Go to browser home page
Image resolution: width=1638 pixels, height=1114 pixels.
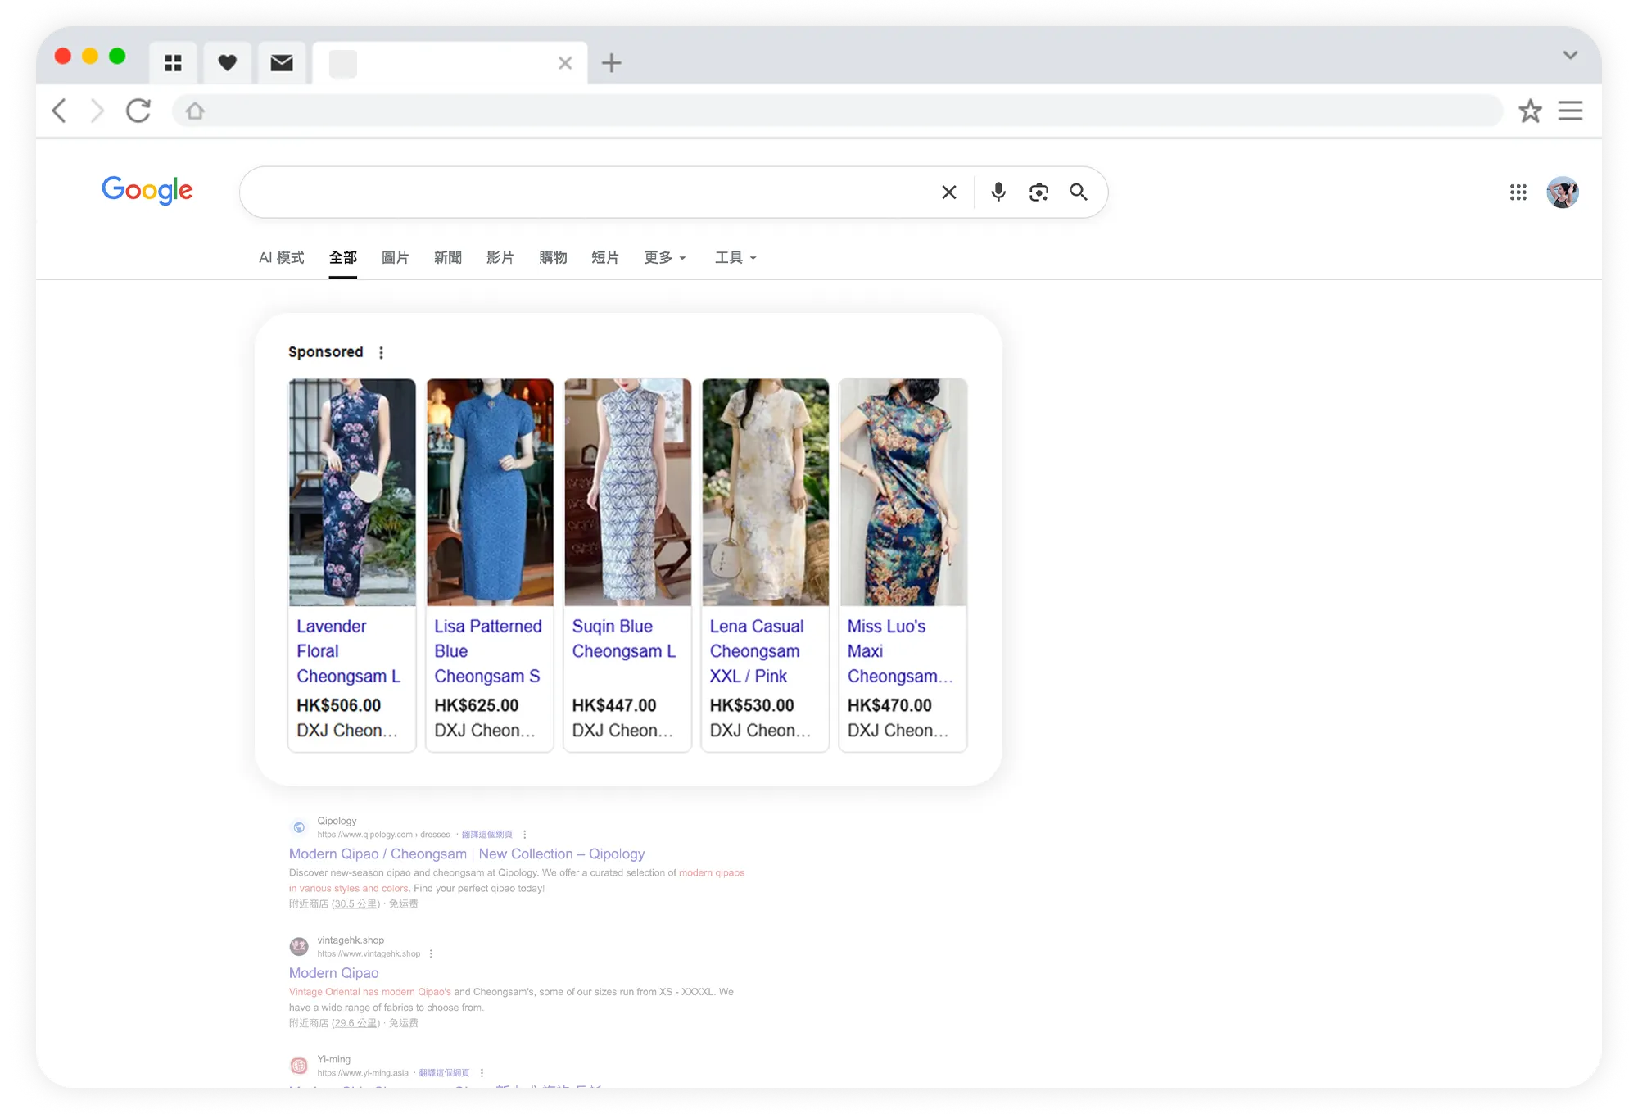click(195, 111)
